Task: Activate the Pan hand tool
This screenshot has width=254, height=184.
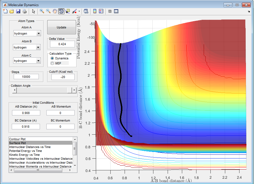Action: [x=55, y=11]
